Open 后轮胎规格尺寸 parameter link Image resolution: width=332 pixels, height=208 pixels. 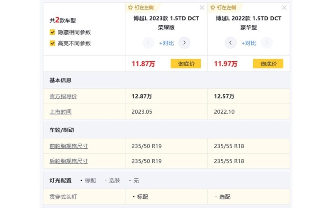point(69,161)
